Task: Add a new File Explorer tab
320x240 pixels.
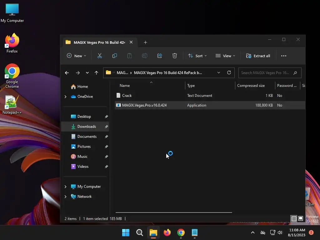Action: pyautogui.click(x=145, y=42)
